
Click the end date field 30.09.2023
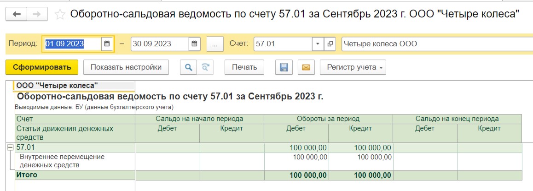tap(160, 44)
